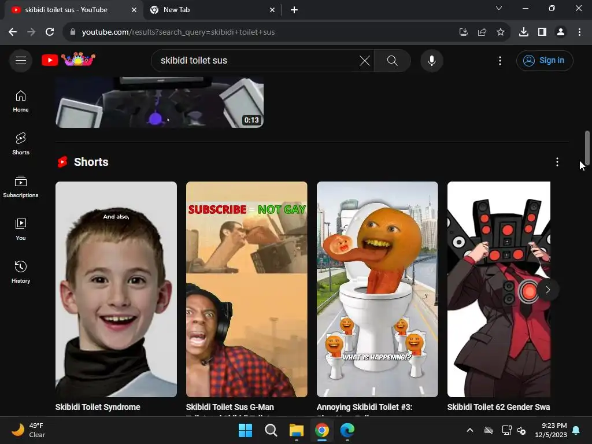Click the OneDrive cloud tray icon
The image size is (592, 444).
point(489,430)
